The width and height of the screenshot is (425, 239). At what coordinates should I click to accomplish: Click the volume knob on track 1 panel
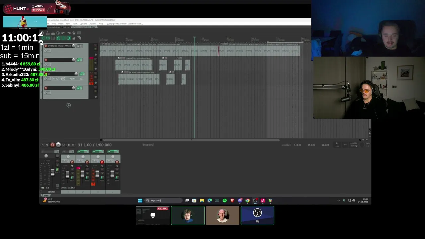click(x=73, y=46)
